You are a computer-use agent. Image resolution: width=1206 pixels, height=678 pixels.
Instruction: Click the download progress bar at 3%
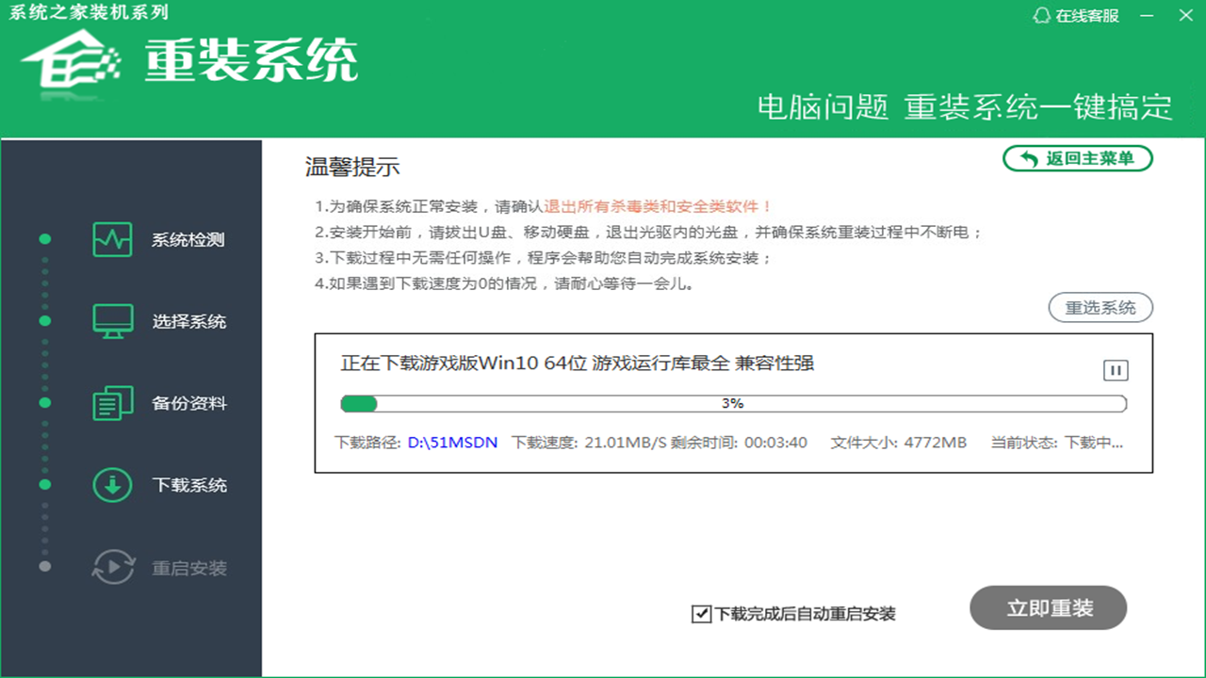(731, 403)
